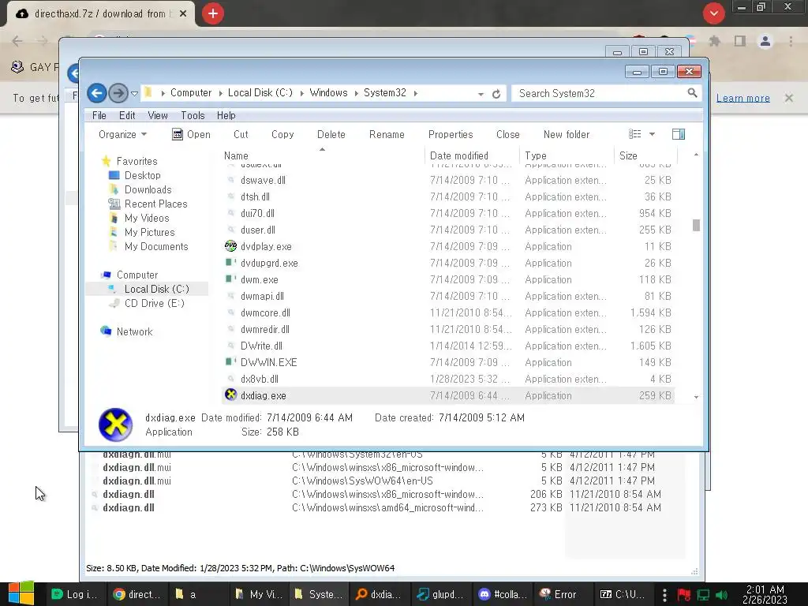808x606 pixels.
Task: Open the Tools menu
Action: click(193, 115)
